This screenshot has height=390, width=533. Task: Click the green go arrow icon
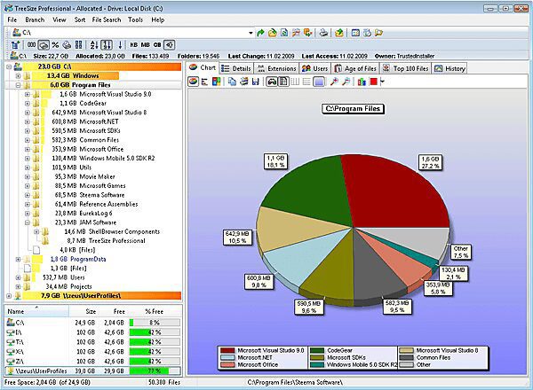[260, 33]
